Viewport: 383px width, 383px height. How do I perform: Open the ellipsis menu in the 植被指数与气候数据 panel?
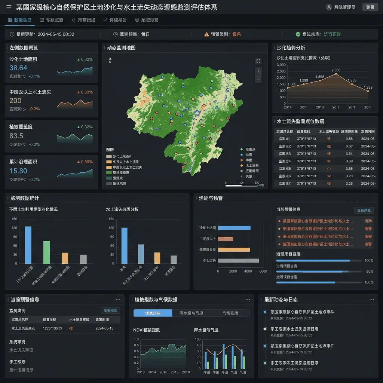pos(248,300)
